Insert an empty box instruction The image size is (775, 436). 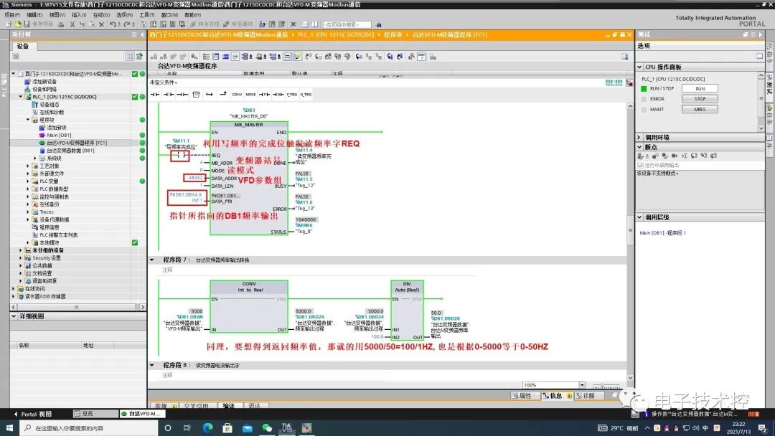click(196, 95)
